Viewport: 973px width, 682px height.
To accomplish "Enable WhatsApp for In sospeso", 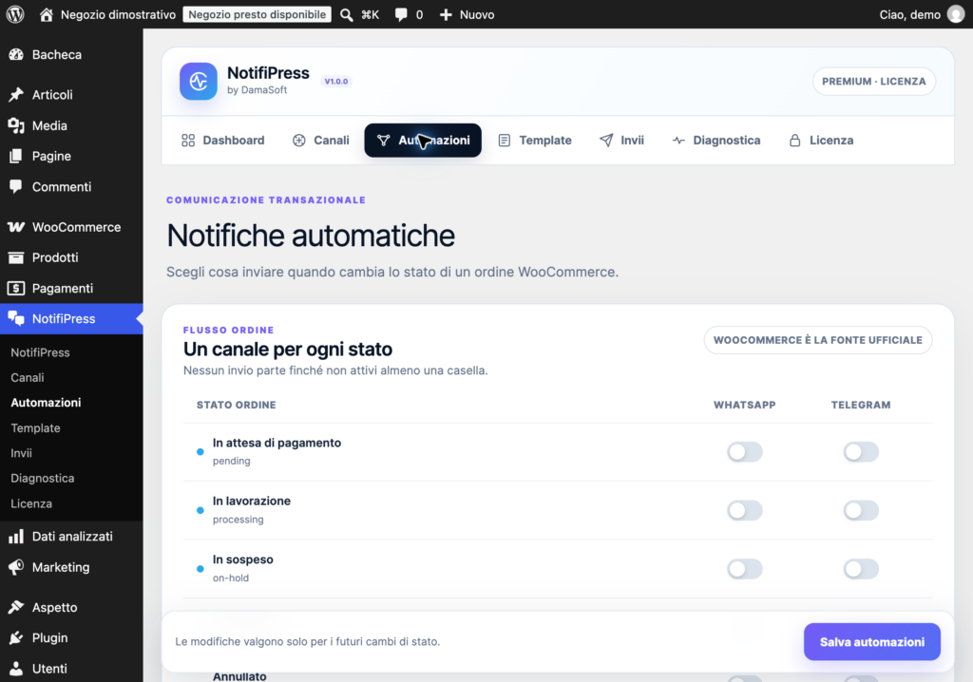I will (x=745, y=568).
